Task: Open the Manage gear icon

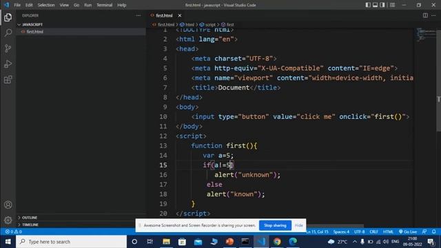Action: (8, 220)
